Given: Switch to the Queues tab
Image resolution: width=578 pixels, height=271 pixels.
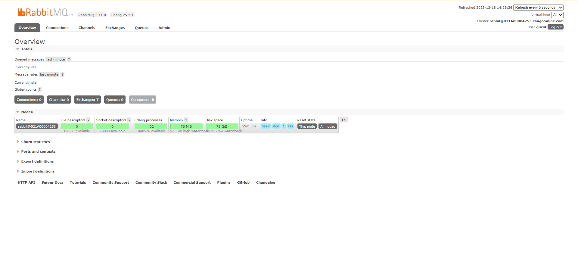Looking at the screenshot, I should point(141,28).
